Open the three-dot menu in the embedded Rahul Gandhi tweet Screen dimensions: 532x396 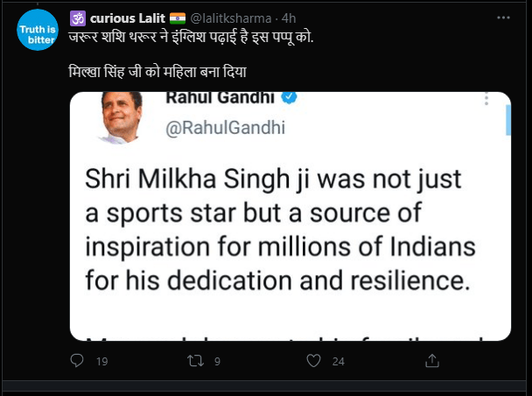click(x=486, y=99)
